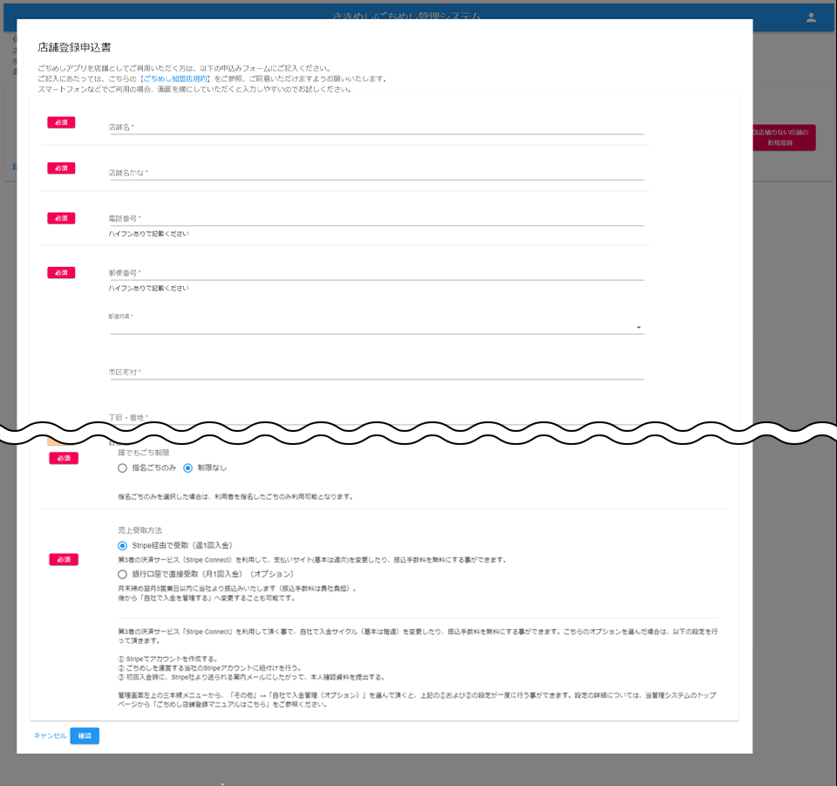Click the 市区町村 input field

coord(377,372)
